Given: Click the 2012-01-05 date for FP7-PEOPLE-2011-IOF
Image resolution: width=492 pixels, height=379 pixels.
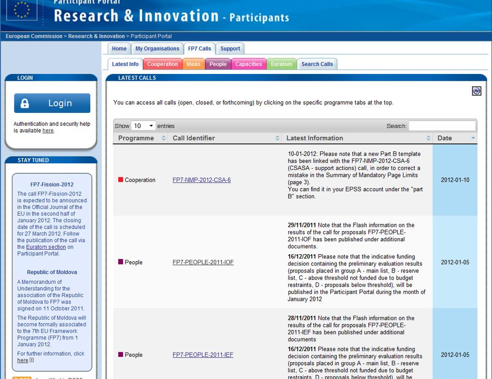Looking at the screenshot, I should point(455,262).
